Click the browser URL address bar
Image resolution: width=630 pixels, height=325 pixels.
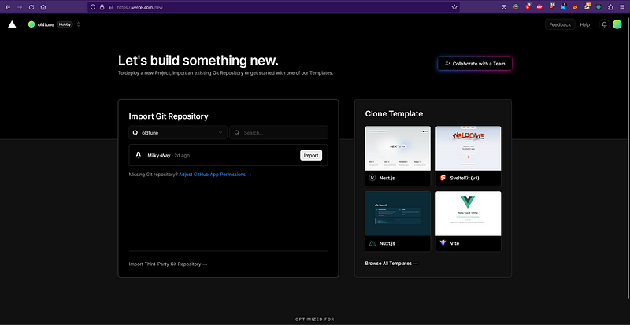click(x=273, y=7)
